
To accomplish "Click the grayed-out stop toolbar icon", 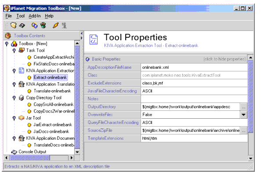I will coord(64,25).
